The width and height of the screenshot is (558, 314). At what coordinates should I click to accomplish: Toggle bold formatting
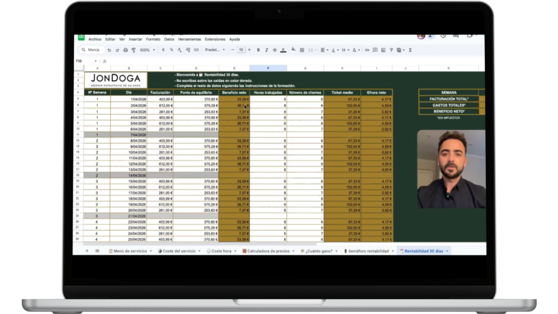[x=258, y=50]
